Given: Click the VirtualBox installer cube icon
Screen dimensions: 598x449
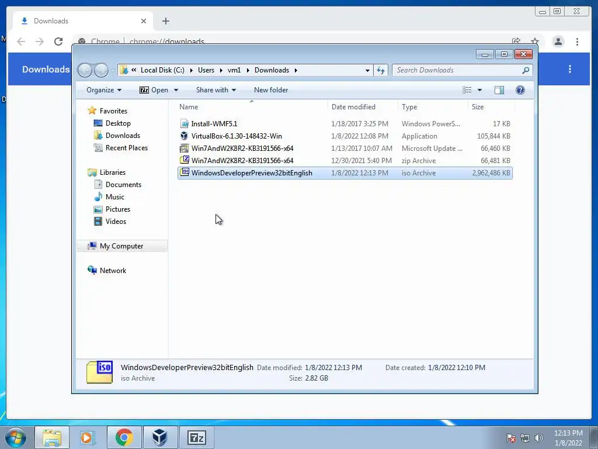Looking at the screenshot, I should pyautogui.click(x=184, y=136).
